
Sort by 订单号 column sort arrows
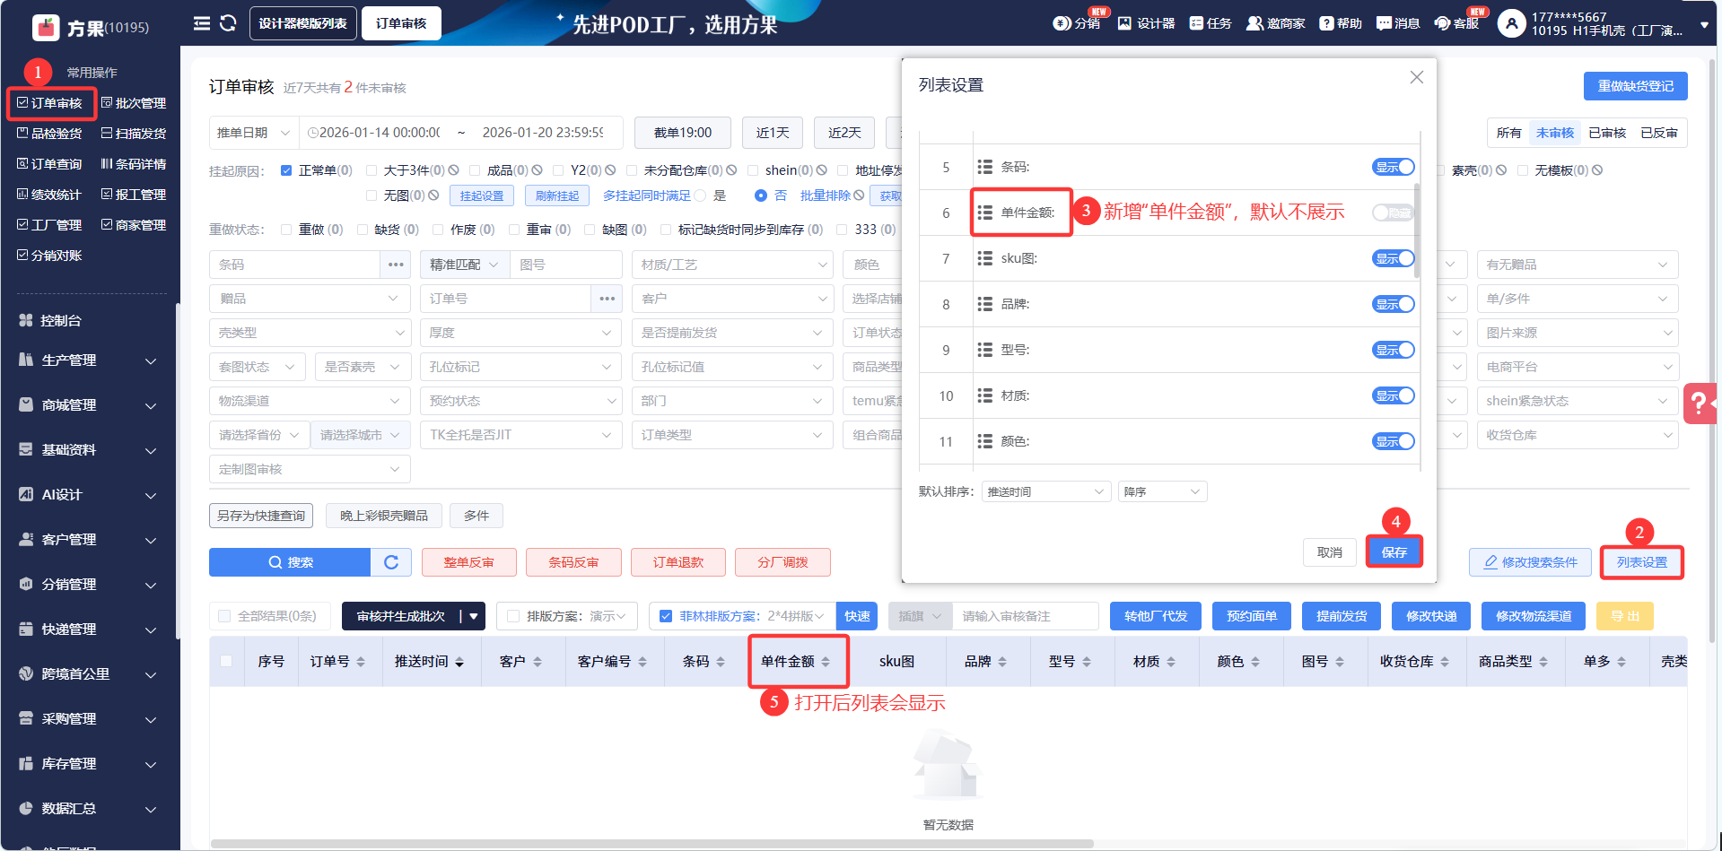(x=361, y=662)
